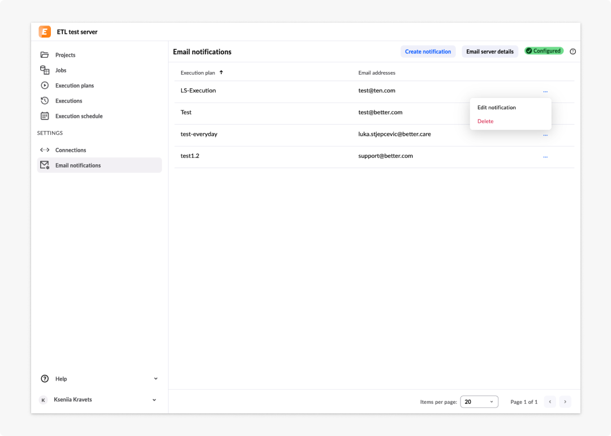The image size is (611, 436).
Task: Sort by the Execution plan arrow
Action: pos(221,72)
